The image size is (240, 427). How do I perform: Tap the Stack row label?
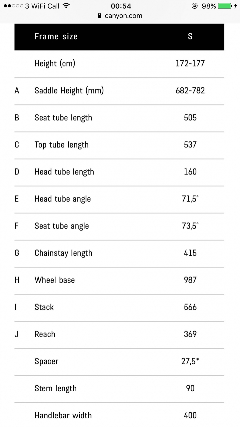coord(44,307)
